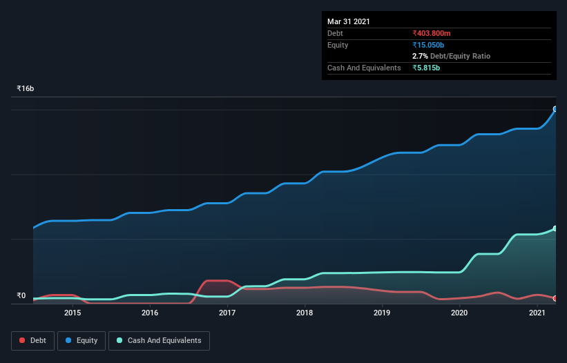
Task: Click the red Debt data point marker
Action: (x=555, y=298)
